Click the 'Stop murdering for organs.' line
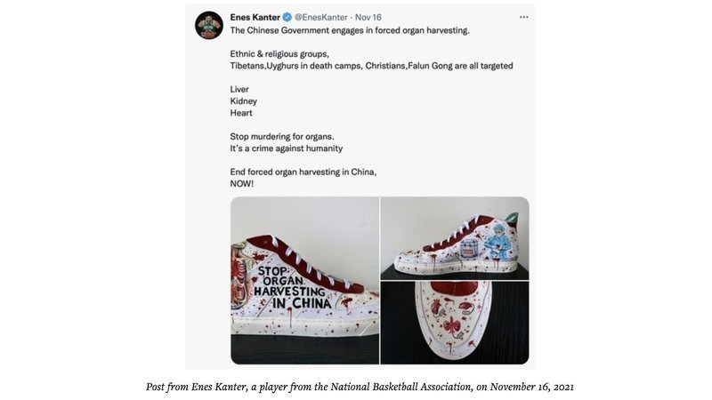Screen dimensions: 712x400 [283, 136]
